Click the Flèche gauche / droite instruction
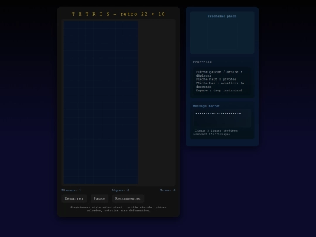Viewport: 316px width, 237px height. pos(219,74)
